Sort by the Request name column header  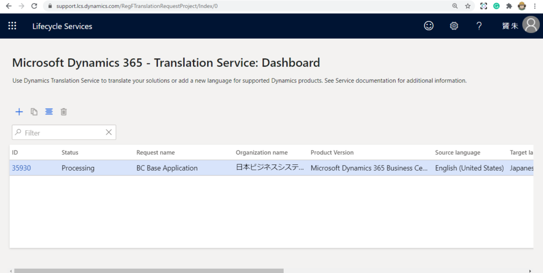(x=155, y=153)
